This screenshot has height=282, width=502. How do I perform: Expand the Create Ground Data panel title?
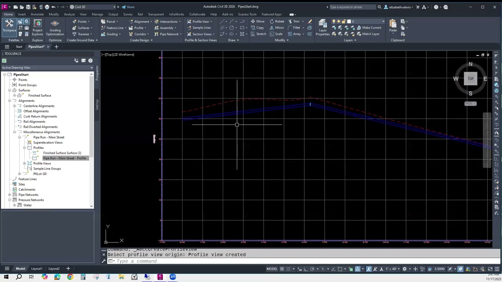tap(82, 40)
